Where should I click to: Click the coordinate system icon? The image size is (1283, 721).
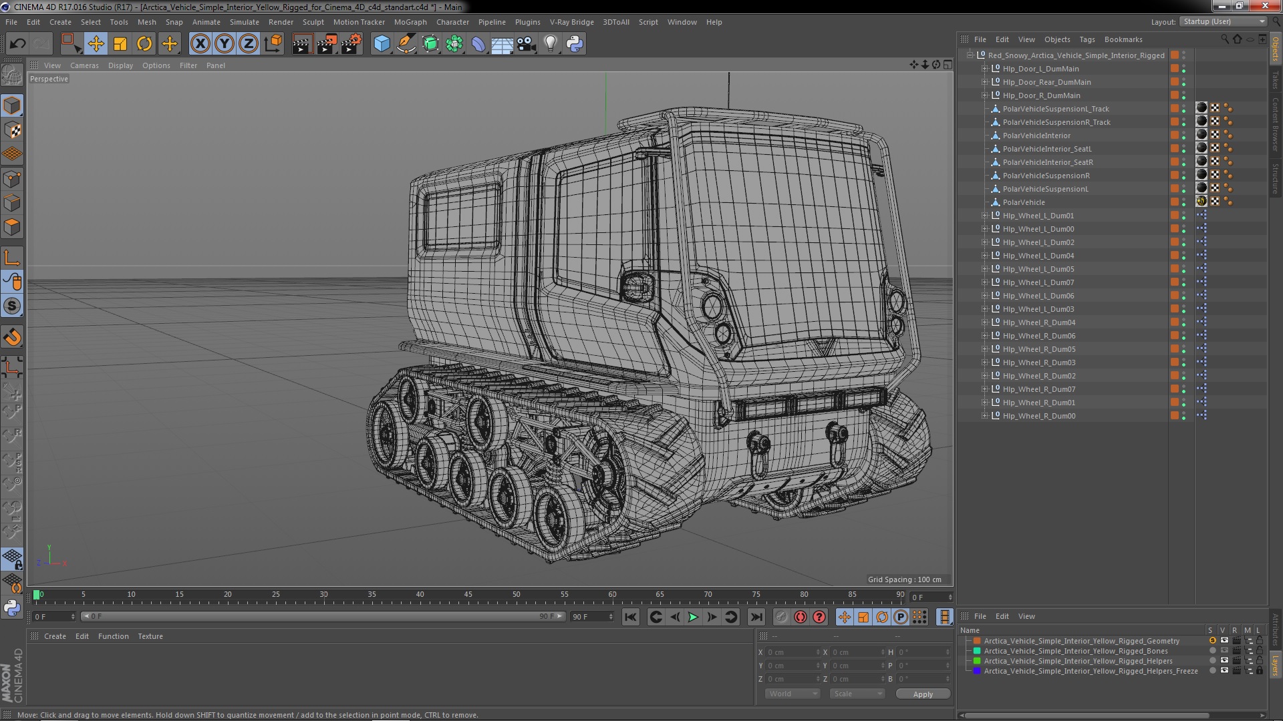[273, 44]
